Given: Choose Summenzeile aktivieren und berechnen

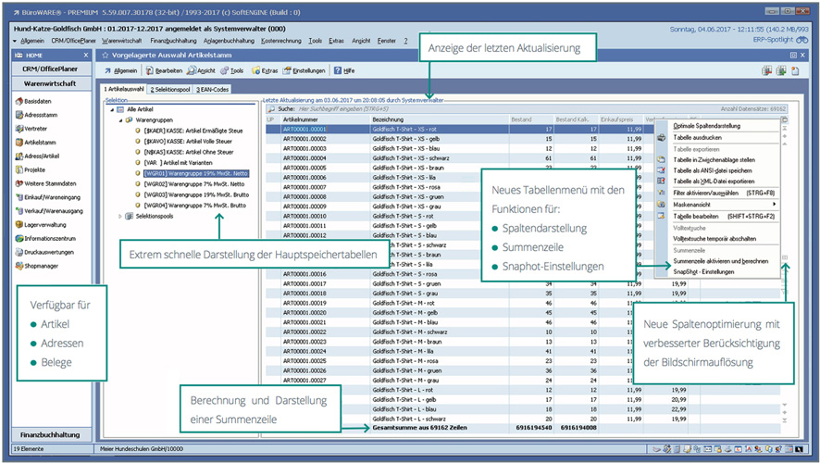Looking at the screenshot, I should coord(720,261).
